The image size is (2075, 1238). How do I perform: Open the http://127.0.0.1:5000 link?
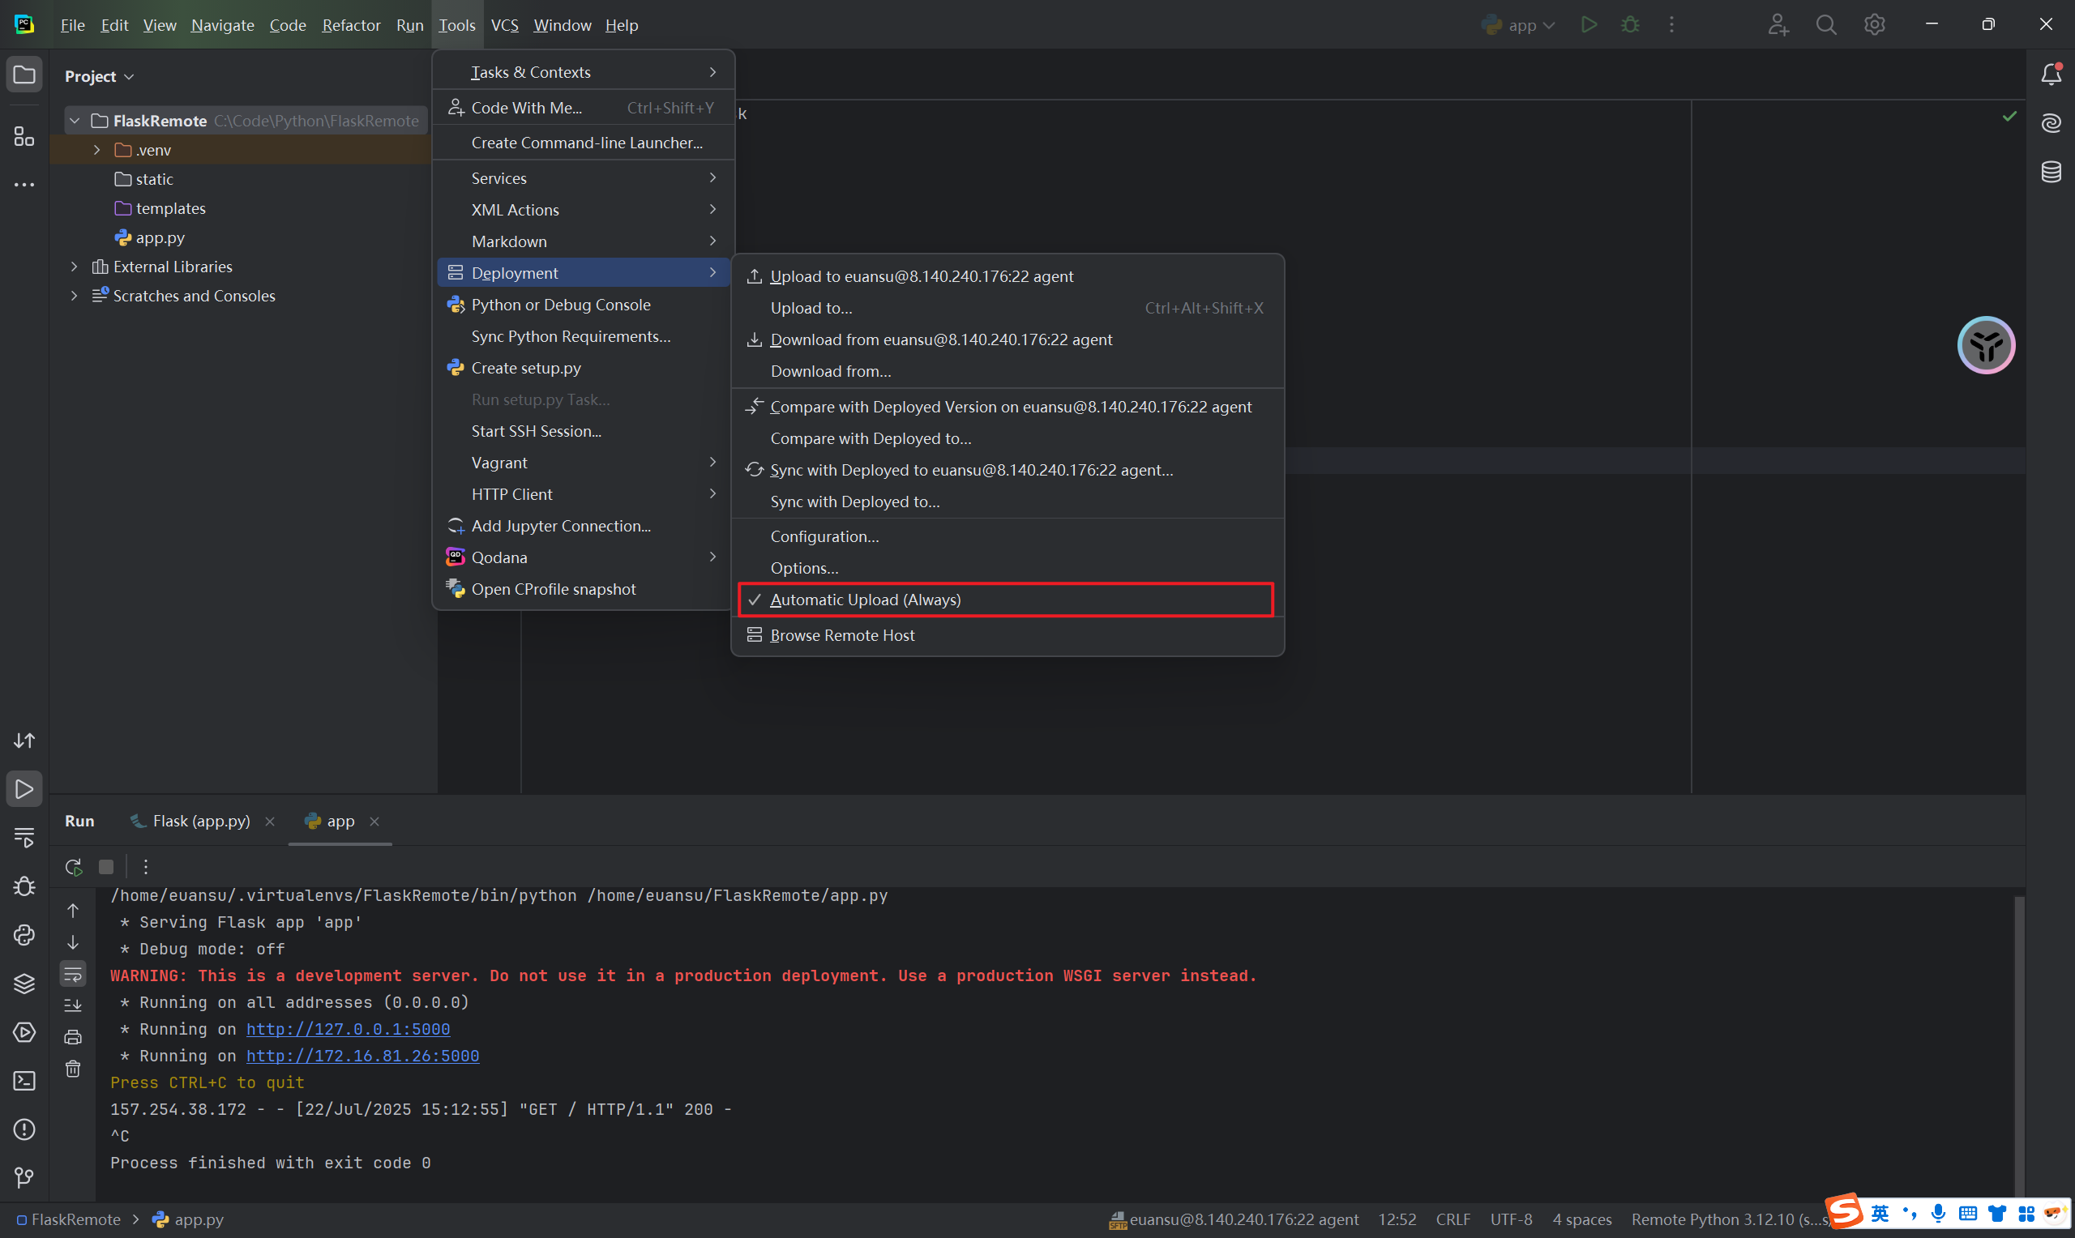[x=348, y=1029]
